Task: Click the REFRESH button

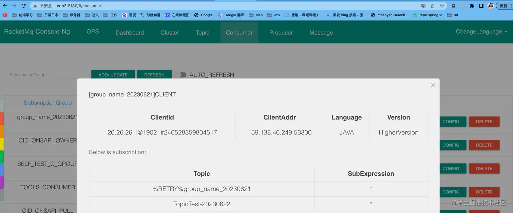Action: [x=154, y=74]
